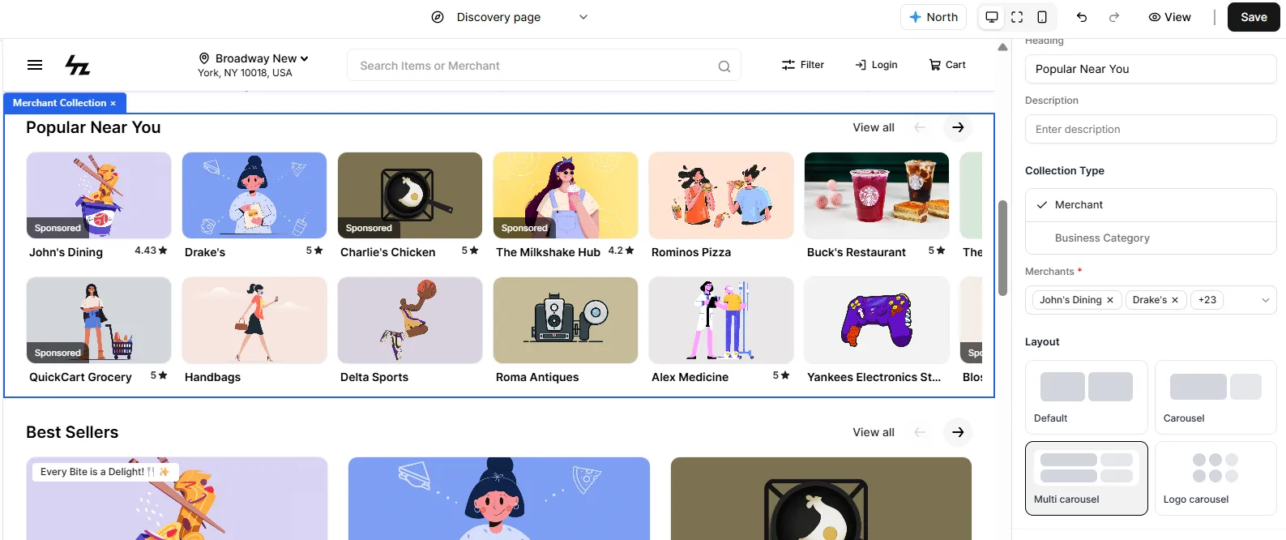Choose Merchant collection type
1286x540 pixels.
pyautogui.click(x=1151, y=205)
